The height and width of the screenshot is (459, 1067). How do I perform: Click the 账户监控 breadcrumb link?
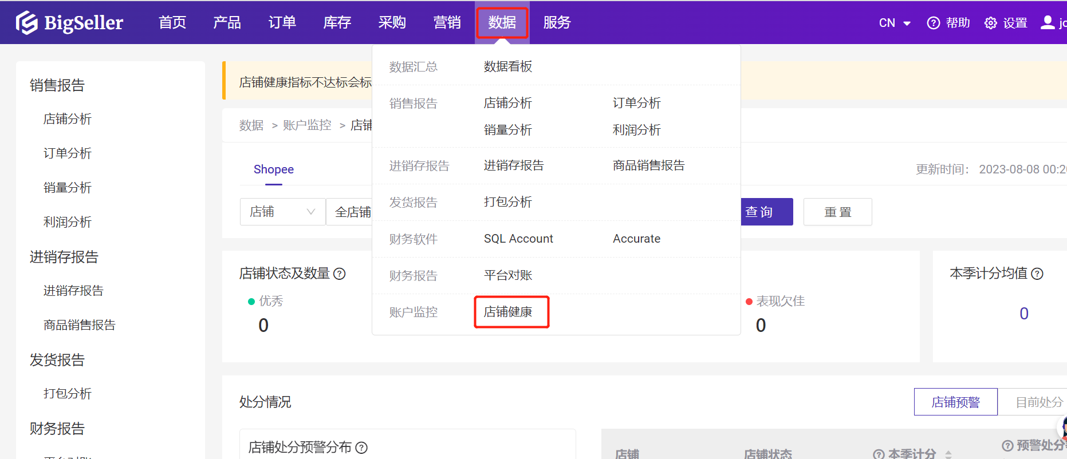pos(307,125)
